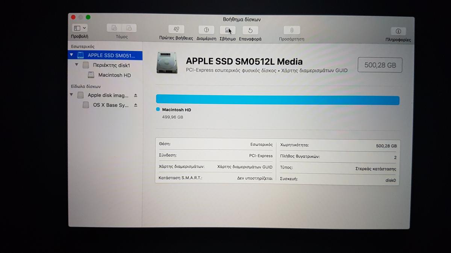
Task: Click the large hard drive icon
Action: (167, 63)
